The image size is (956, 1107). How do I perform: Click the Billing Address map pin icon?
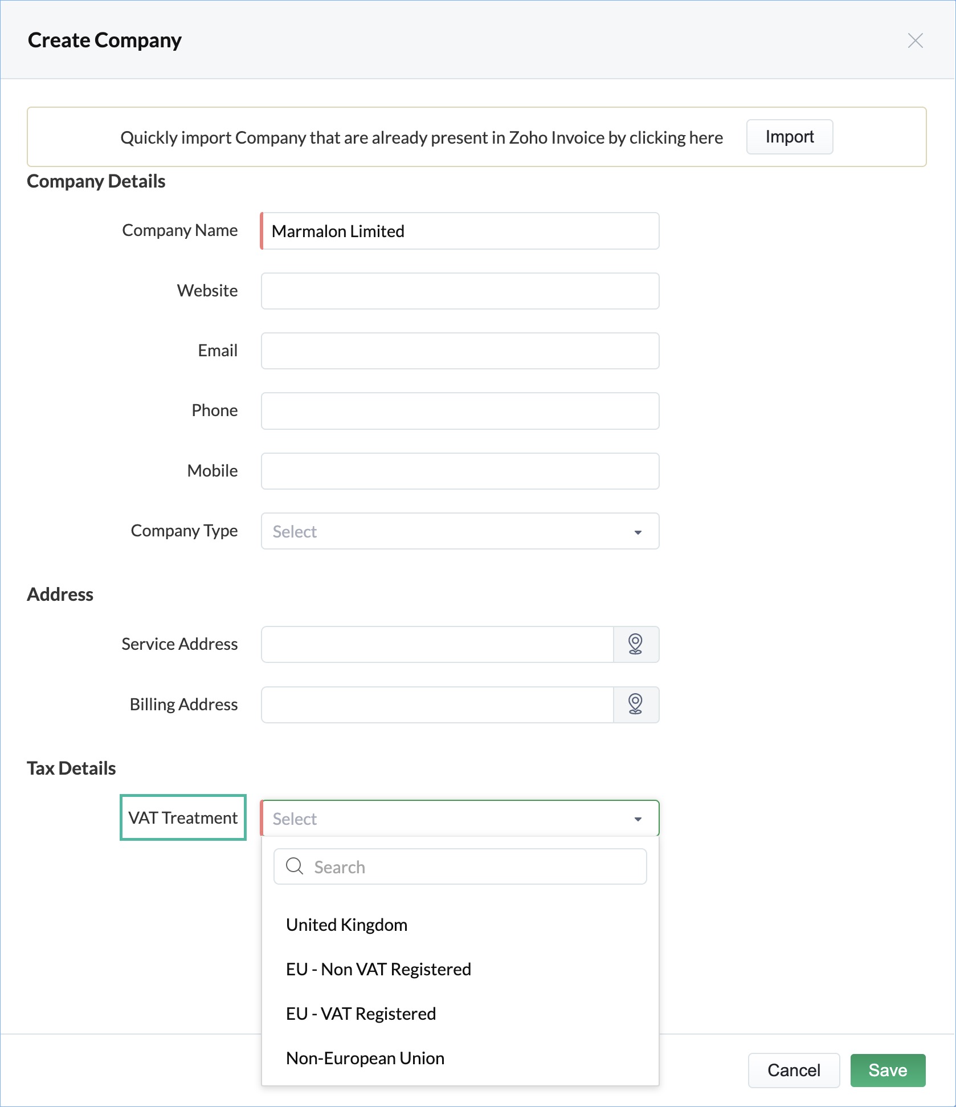click(636, 705)
